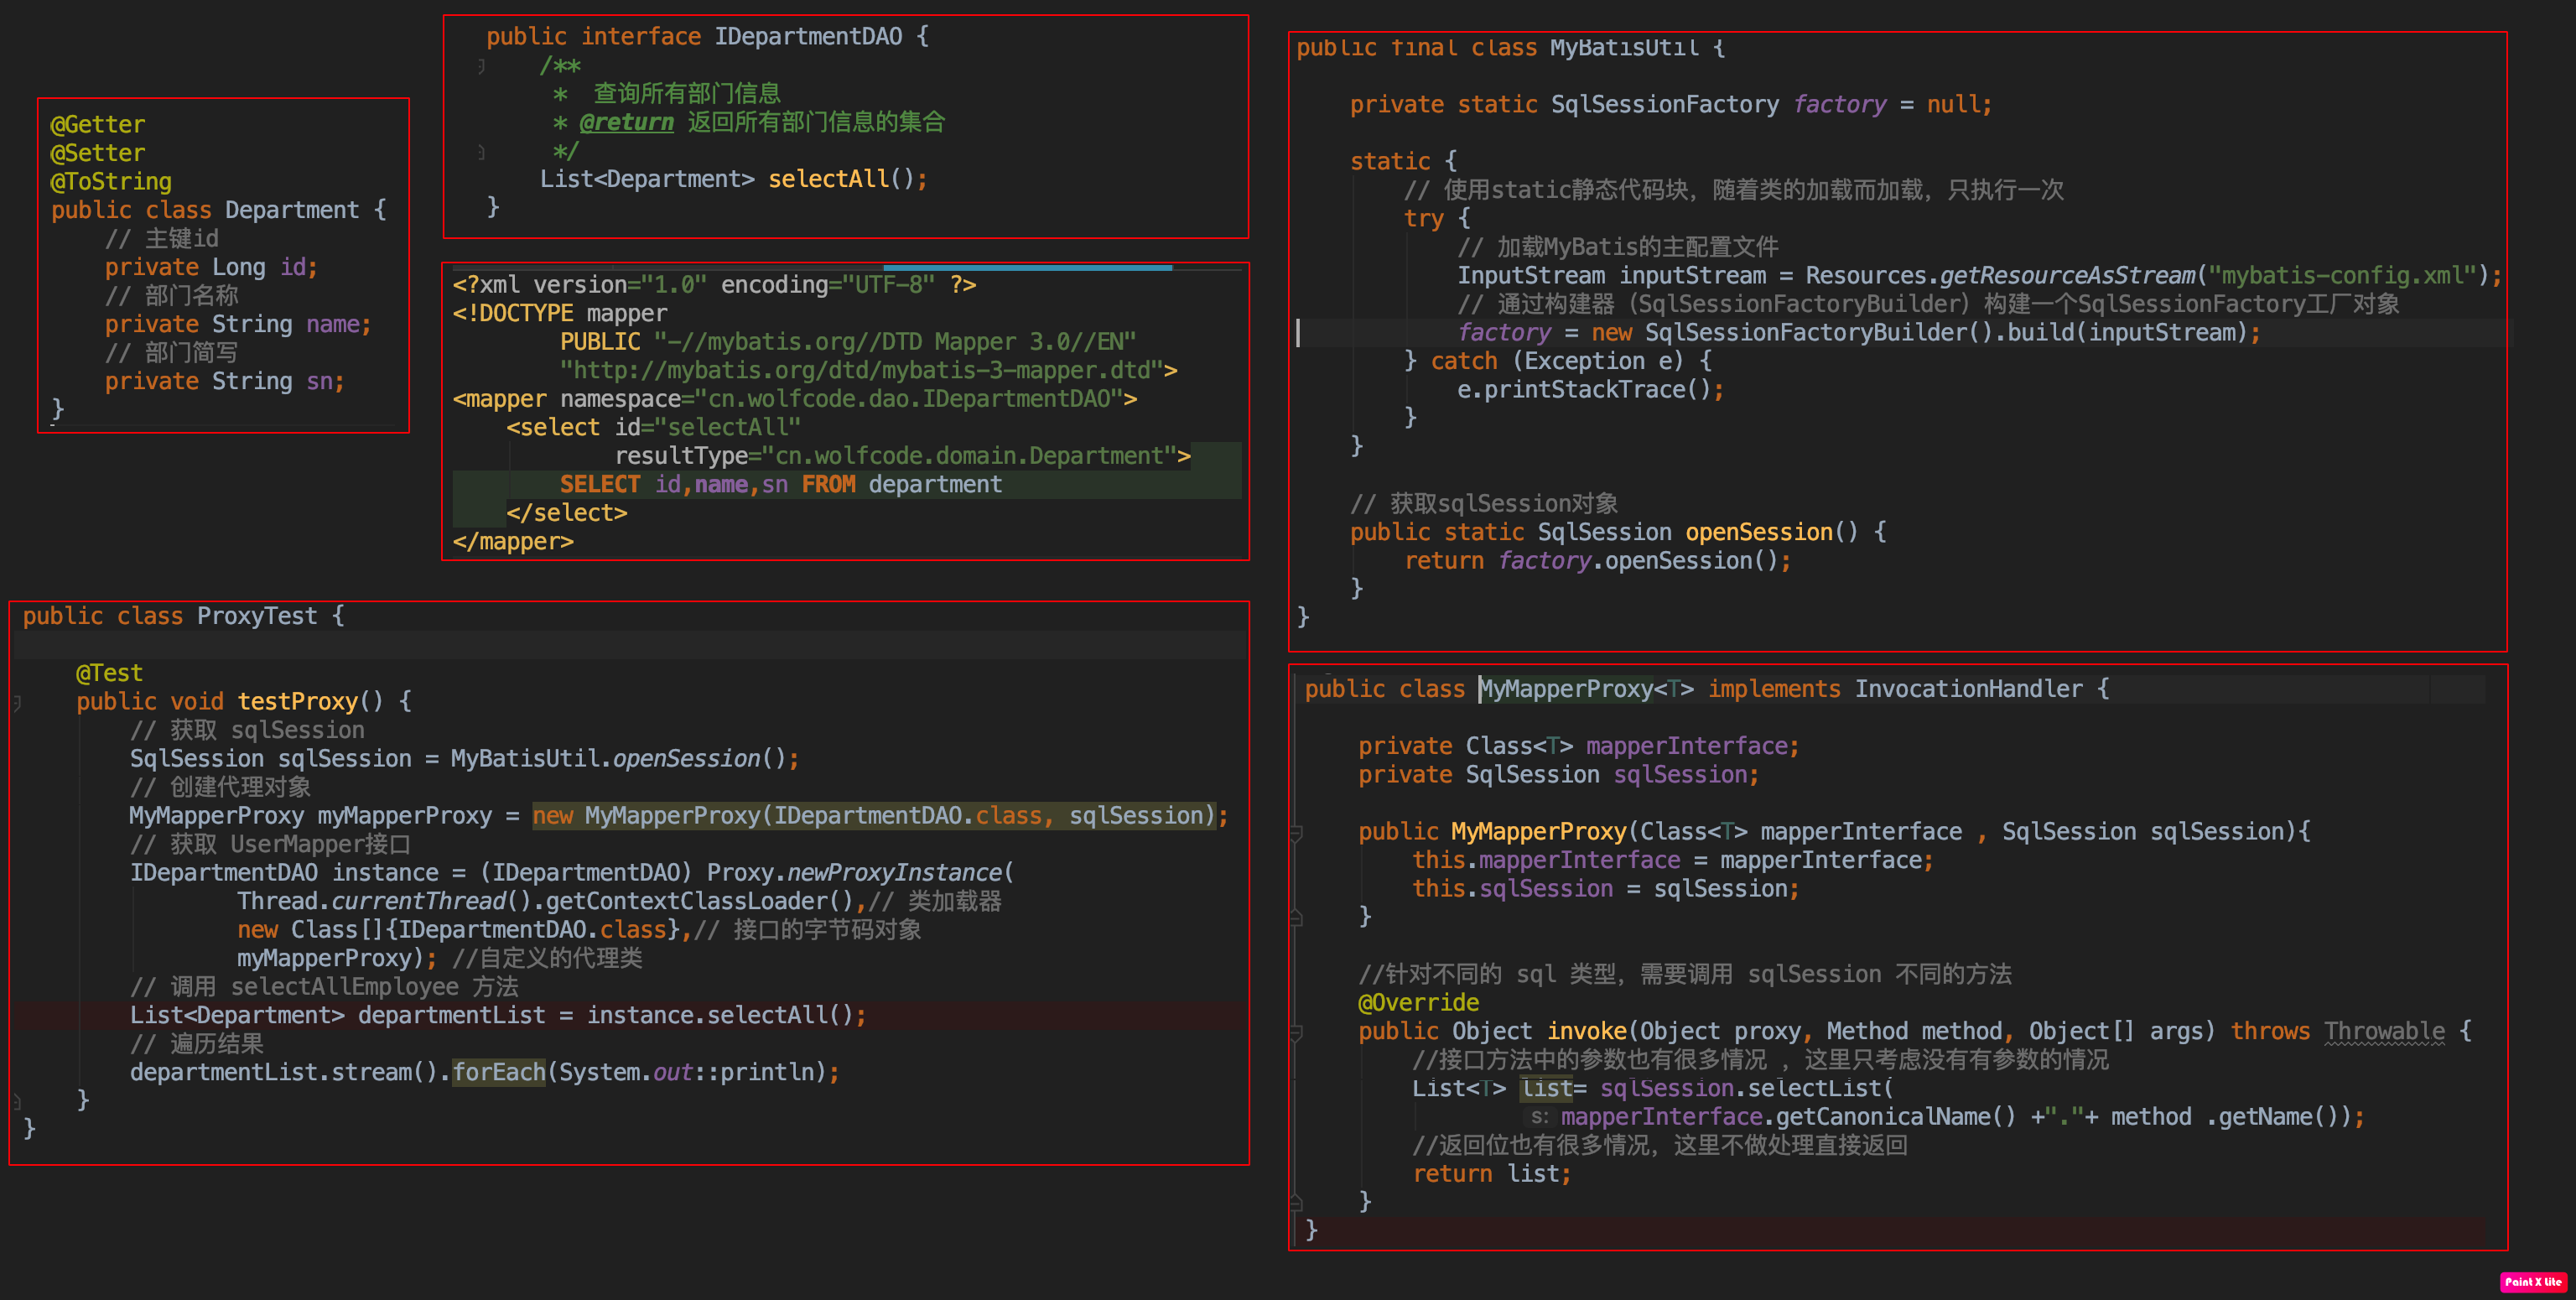
Task: Click the InvocationHandler interface name
Action: tap(1969, 689)
